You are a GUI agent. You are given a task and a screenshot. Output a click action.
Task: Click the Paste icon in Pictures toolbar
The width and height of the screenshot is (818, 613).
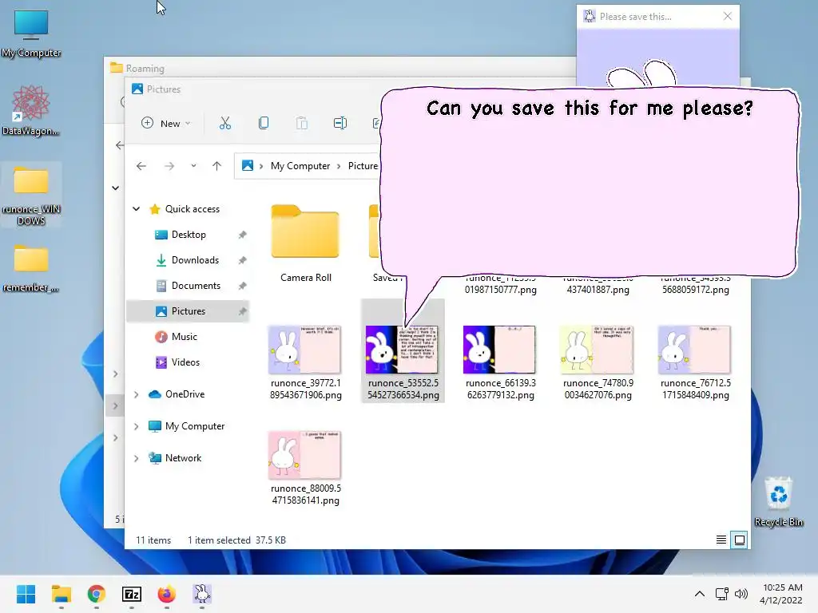pyautogui.click(x=301, y=124)
